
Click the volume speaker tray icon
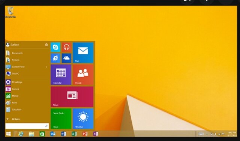[215, 134]
